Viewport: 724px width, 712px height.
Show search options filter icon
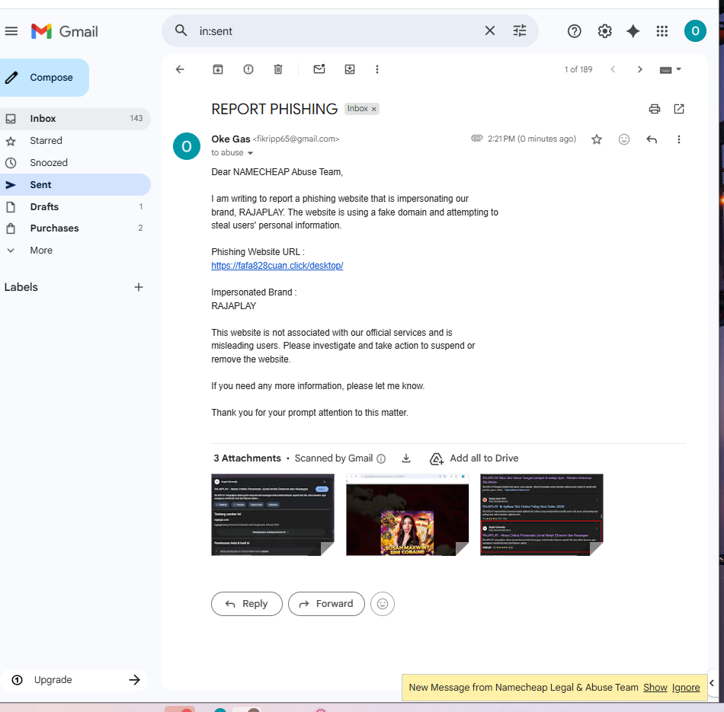pyautogui.click(x=520, y=31)
